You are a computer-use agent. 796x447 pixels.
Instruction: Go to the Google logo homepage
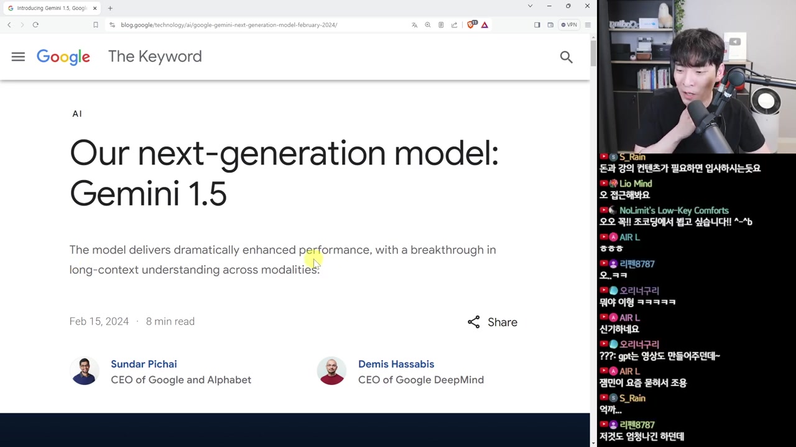point(63,57)
